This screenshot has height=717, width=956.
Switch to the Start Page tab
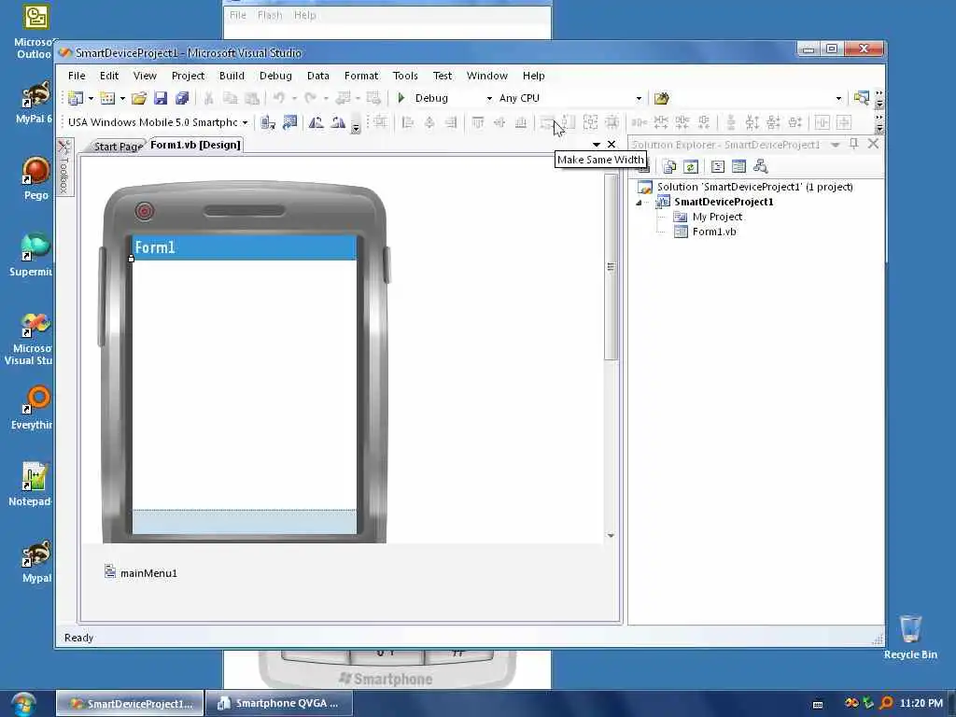(118, 147)
